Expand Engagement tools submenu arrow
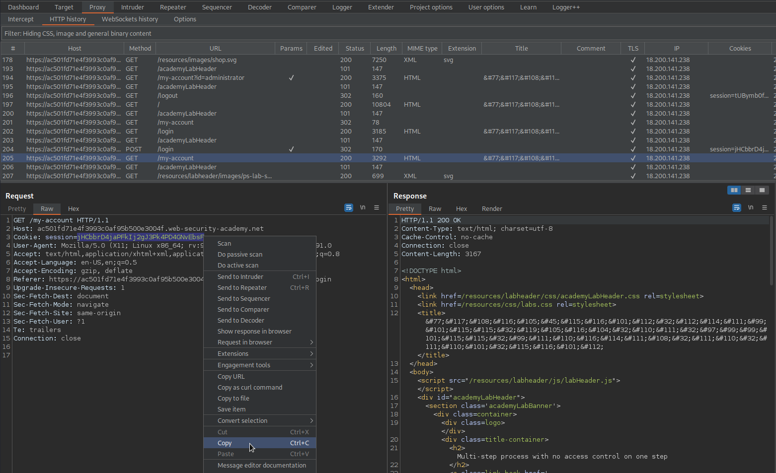Viewport: 776px width, 473px height. click(311, 365)
